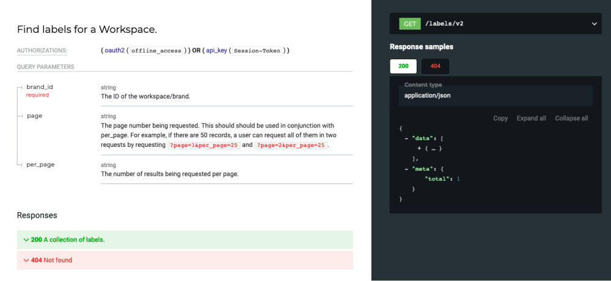Click Expand all in response sample
Image resolution: width=611 pixels, height=281 pixels.
tap(531, 118)
